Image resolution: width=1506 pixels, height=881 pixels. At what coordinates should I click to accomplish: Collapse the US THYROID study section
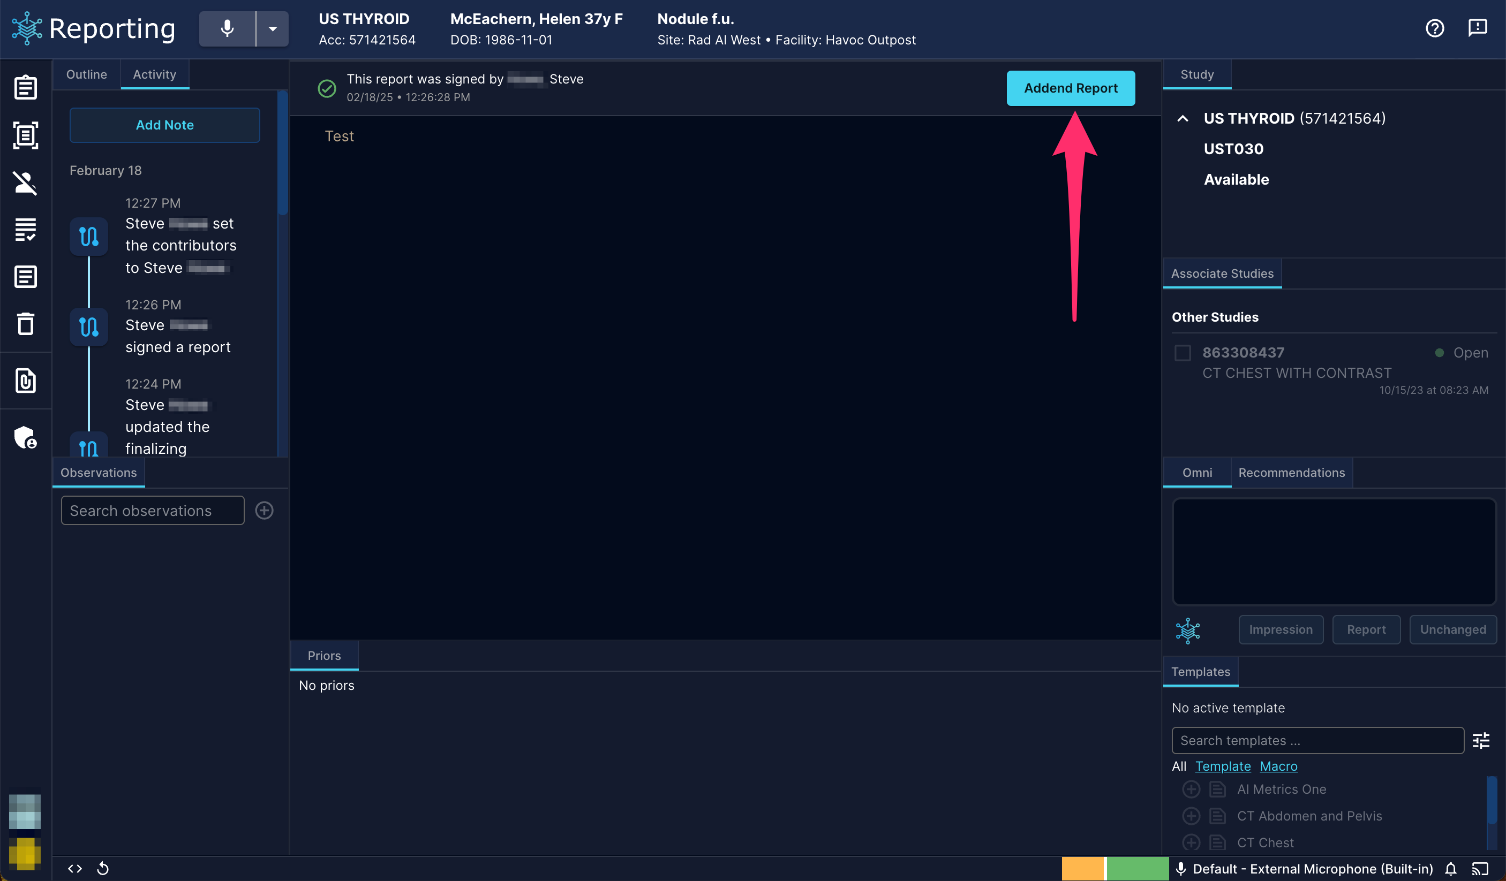[1182, 118]
